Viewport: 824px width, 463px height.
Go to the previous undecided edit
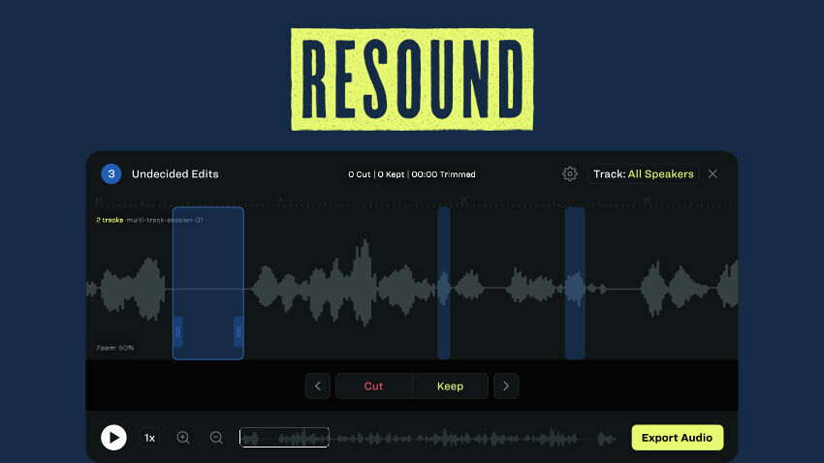[317, 386]
